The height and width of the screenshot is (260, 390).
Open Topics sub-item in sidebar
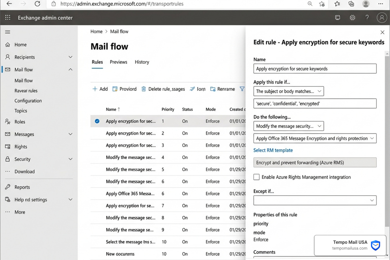21,111
